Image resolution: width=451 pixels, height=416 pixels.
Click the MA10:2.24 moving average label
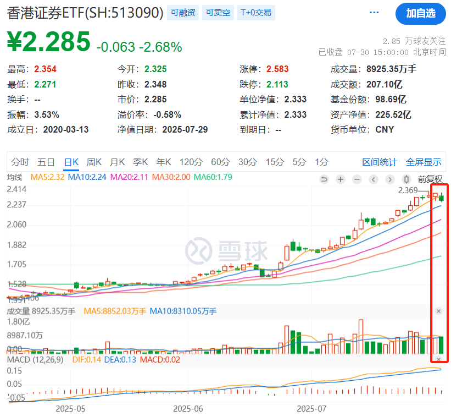coord(87,177)
